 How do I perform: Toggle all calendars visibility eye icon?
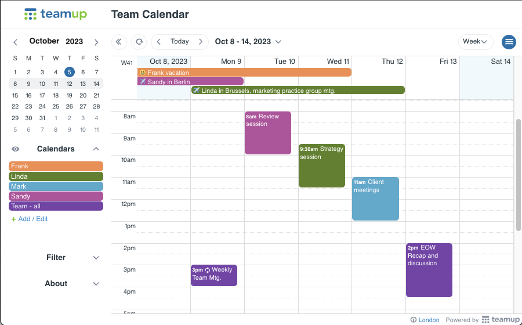point(15,149)
